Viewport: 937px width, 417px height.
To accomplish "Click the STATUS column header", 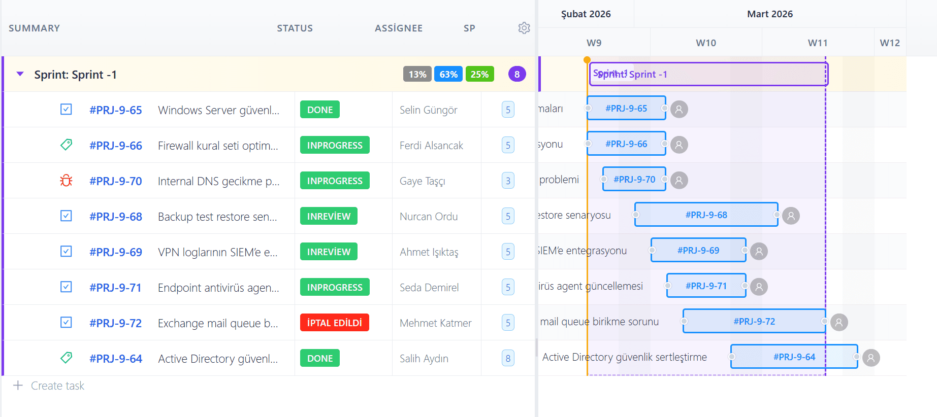I will pos(295,28).
